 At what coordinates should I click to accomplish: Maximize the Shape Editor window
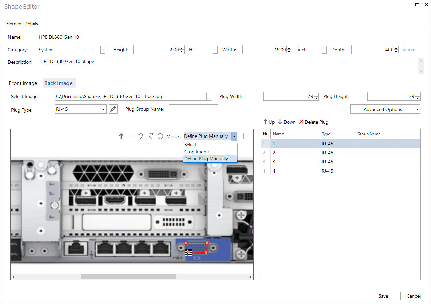417,5
